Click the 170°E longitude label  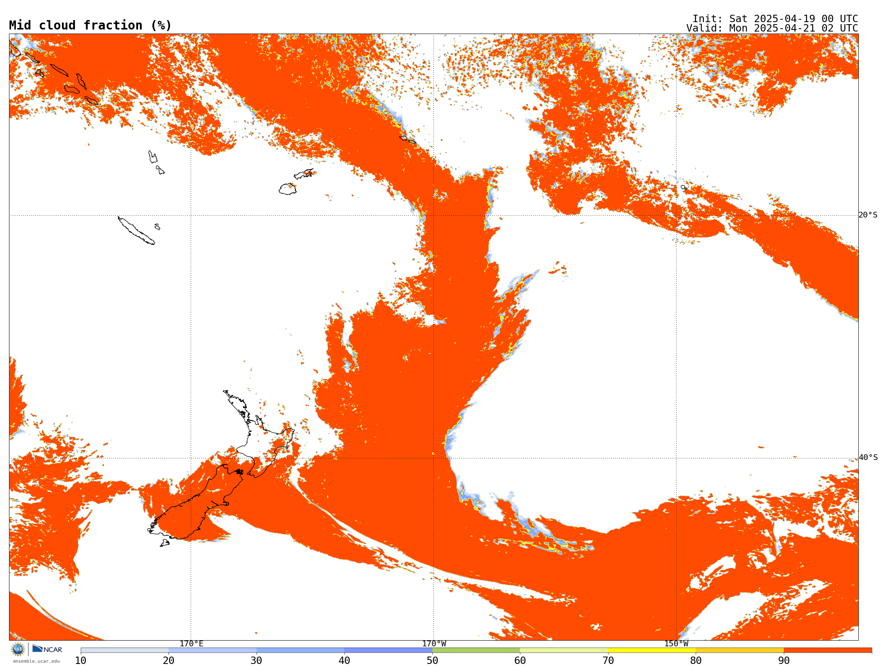click(191, 644)
